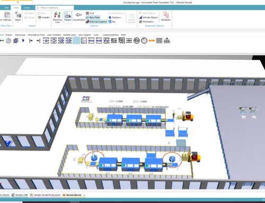Viewport: 265px width, 203px height.
Task: Switch to Models.Model.Produzione window tab
Action: pos(45,195)
